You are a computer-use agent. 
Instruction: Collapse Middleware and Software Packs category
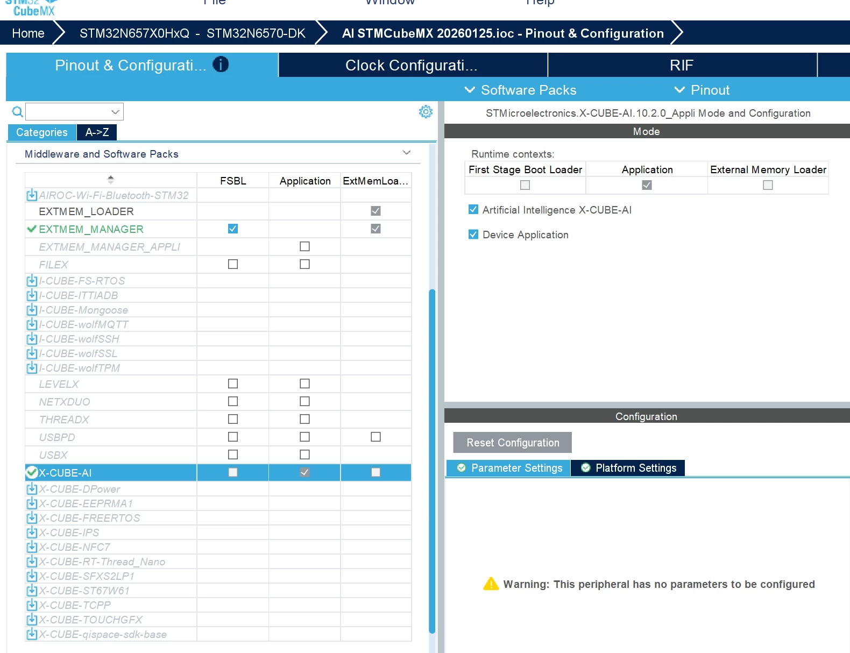407,153
